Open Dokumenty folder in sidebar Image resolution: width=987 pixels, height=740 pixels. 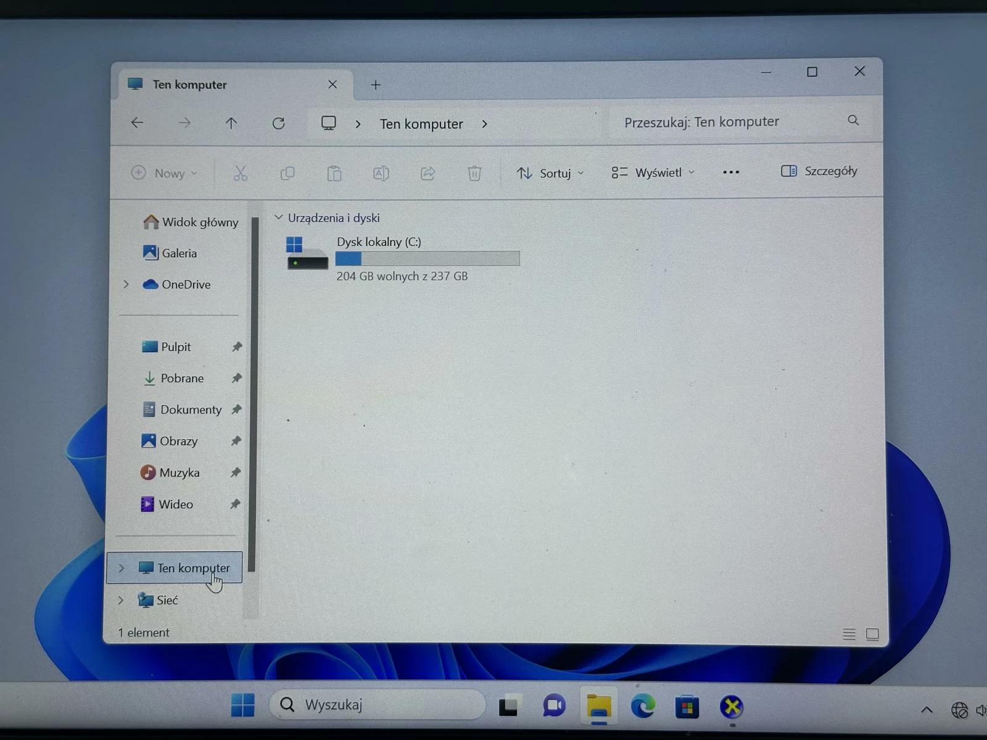point(190,409)
